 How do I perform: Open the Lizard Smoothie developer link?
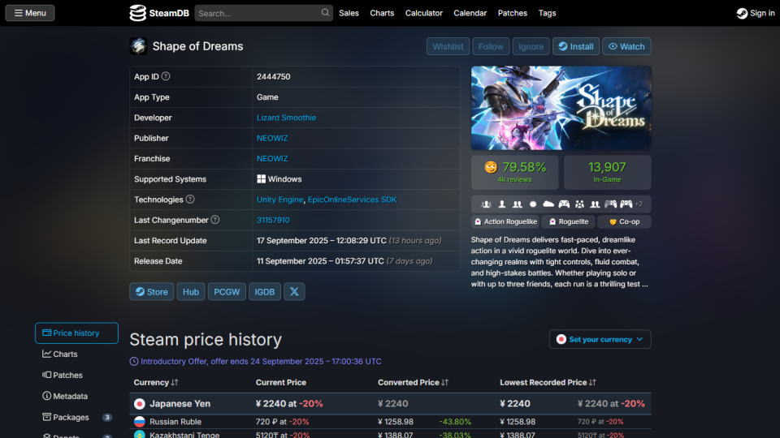(x=286, y=118)
